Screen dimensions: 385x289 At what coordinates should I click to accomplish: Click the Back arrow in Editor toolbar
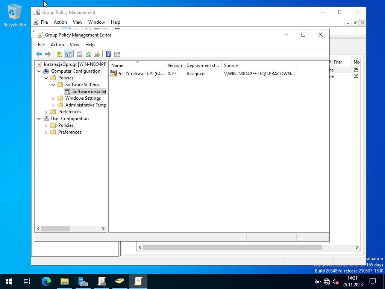click(x=39, y=54)
